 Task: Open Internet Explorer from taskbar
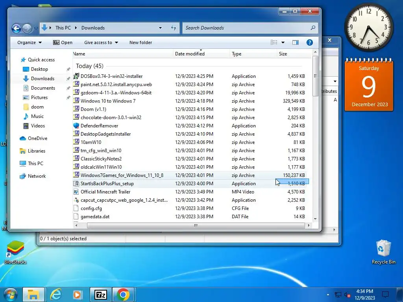[56, 295]
